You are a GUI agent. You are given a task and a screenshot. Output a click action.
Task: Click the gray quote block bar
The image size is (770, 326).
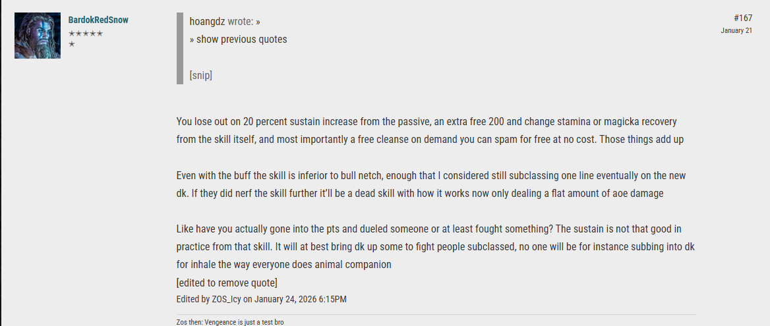pos(180,49)
